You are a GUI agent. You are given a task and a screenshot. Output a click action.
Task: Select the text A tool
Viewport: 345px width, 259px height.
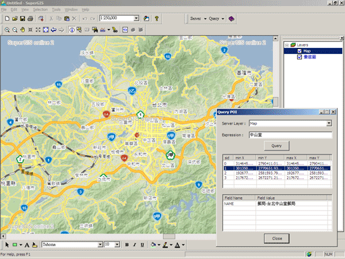point(27,245)
